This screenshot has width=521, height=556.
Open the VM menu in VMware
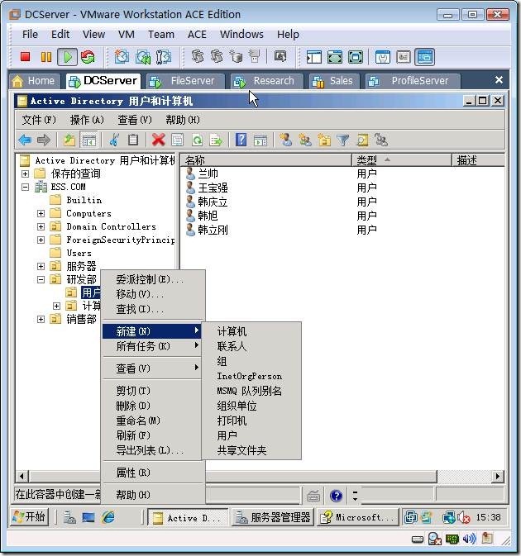(x=126, y=35)
